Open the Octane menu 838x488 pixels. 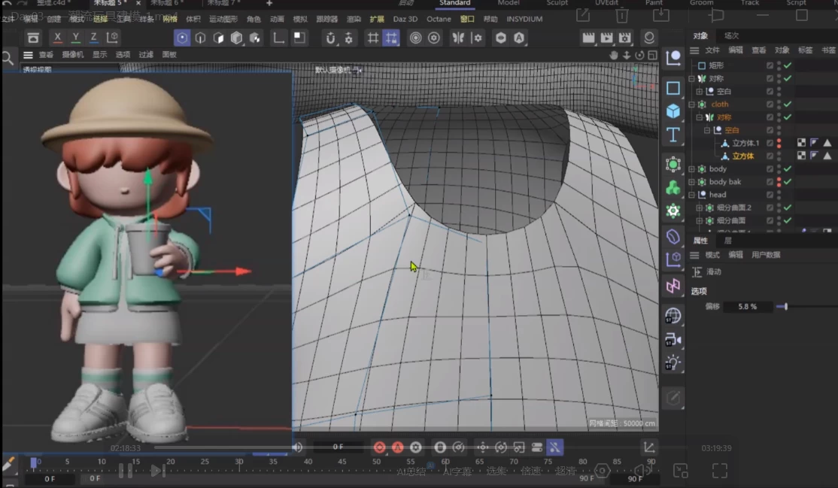coord(439,19)
